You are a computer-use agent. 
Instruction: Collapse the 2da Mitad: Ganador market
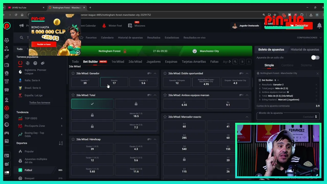point(155,73)
